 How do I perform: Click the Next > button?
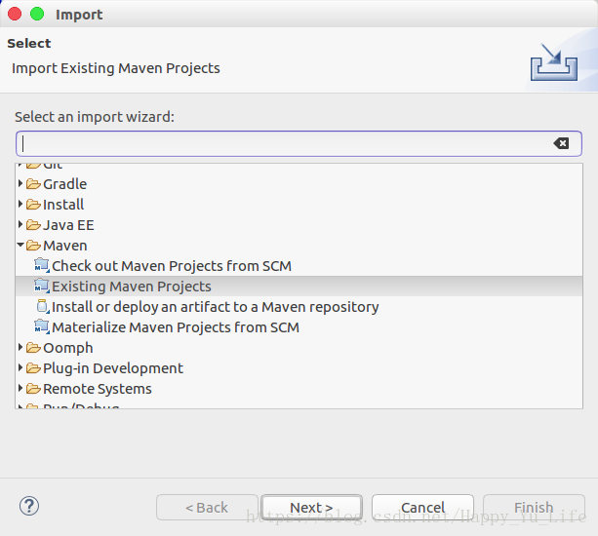pos(311,508)
